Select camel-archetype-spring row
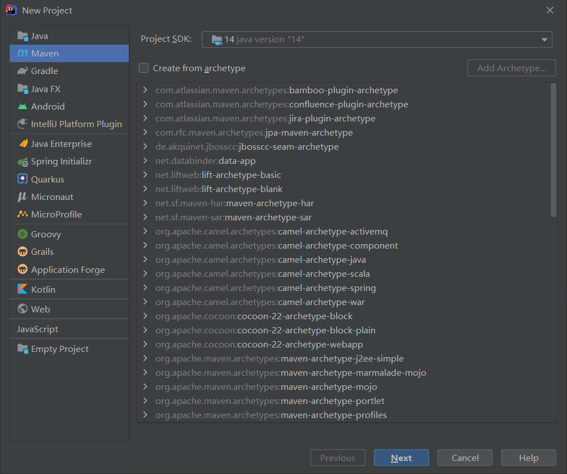 (344, 288)
